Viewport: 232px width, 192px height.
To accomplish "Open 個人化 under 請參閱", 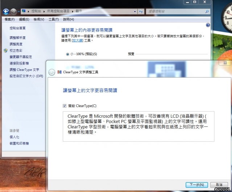I will 14,137.
